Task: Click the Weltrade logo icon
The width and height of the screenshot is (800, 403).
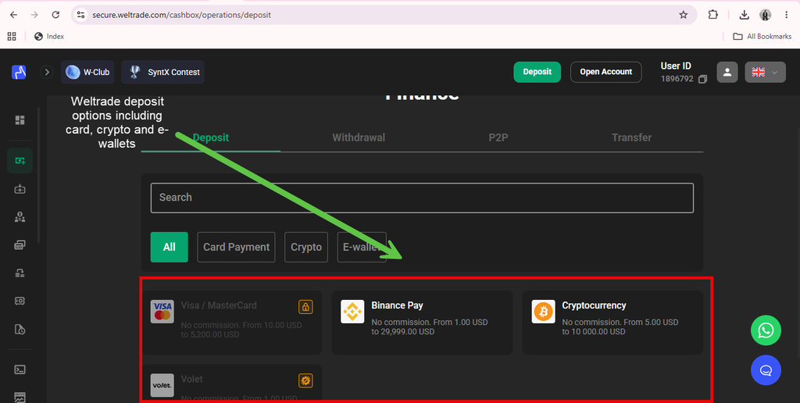Action: pos(19,72)
